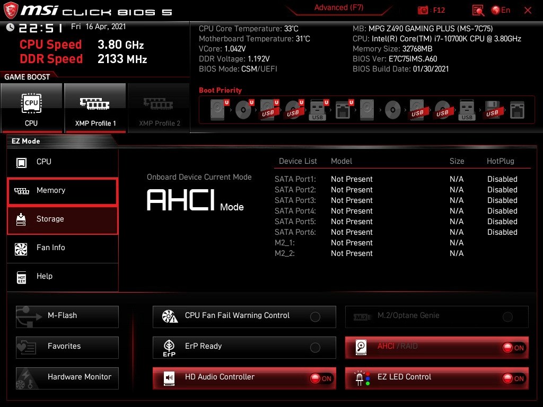Select the XMP Profile 2 tab
Image resolution: width=543 pixels, height=407 pixels.
pyautogui.click(x=159, y=108)
